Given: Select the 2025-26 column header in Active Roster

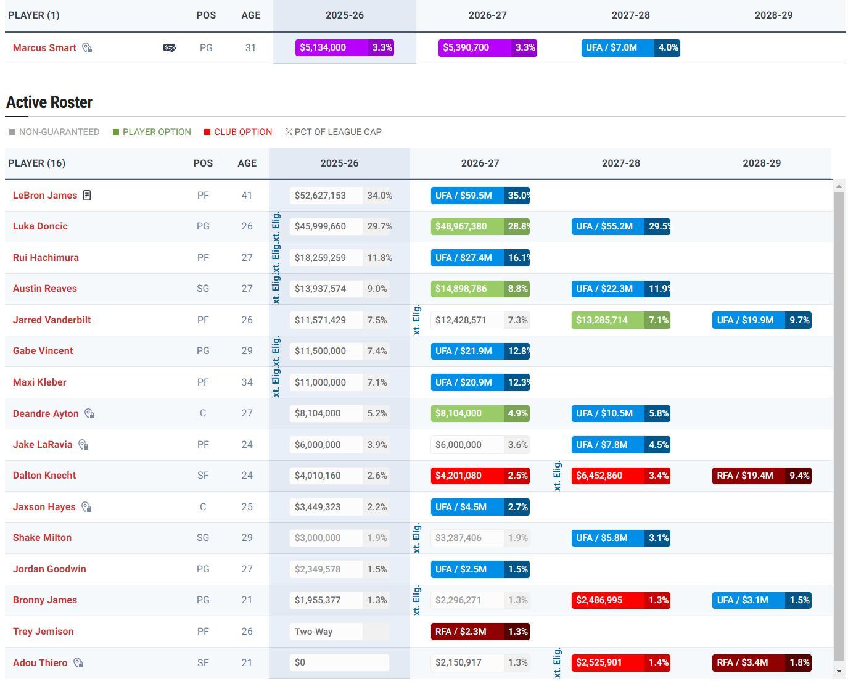Looking at the screenshot, I should (339, 163).
